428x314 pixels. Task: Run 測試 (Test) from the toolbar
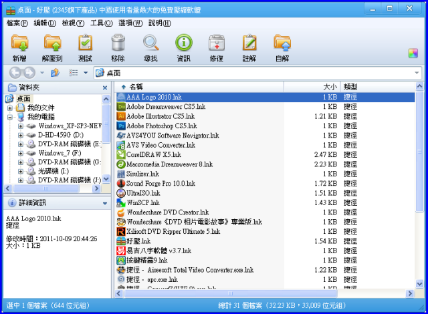(x=85, y=47)
